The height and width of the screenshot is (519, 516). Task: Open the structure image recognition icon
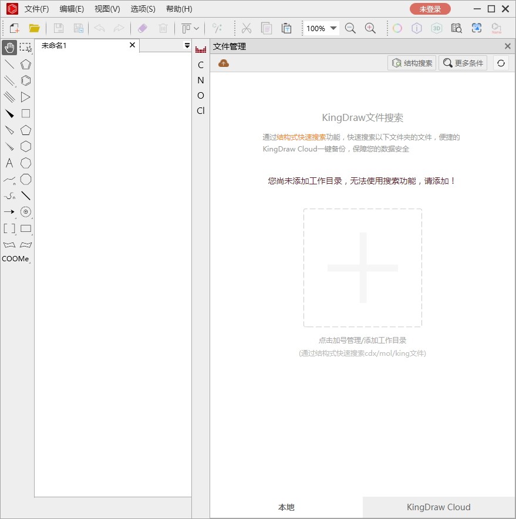(476, 28)
